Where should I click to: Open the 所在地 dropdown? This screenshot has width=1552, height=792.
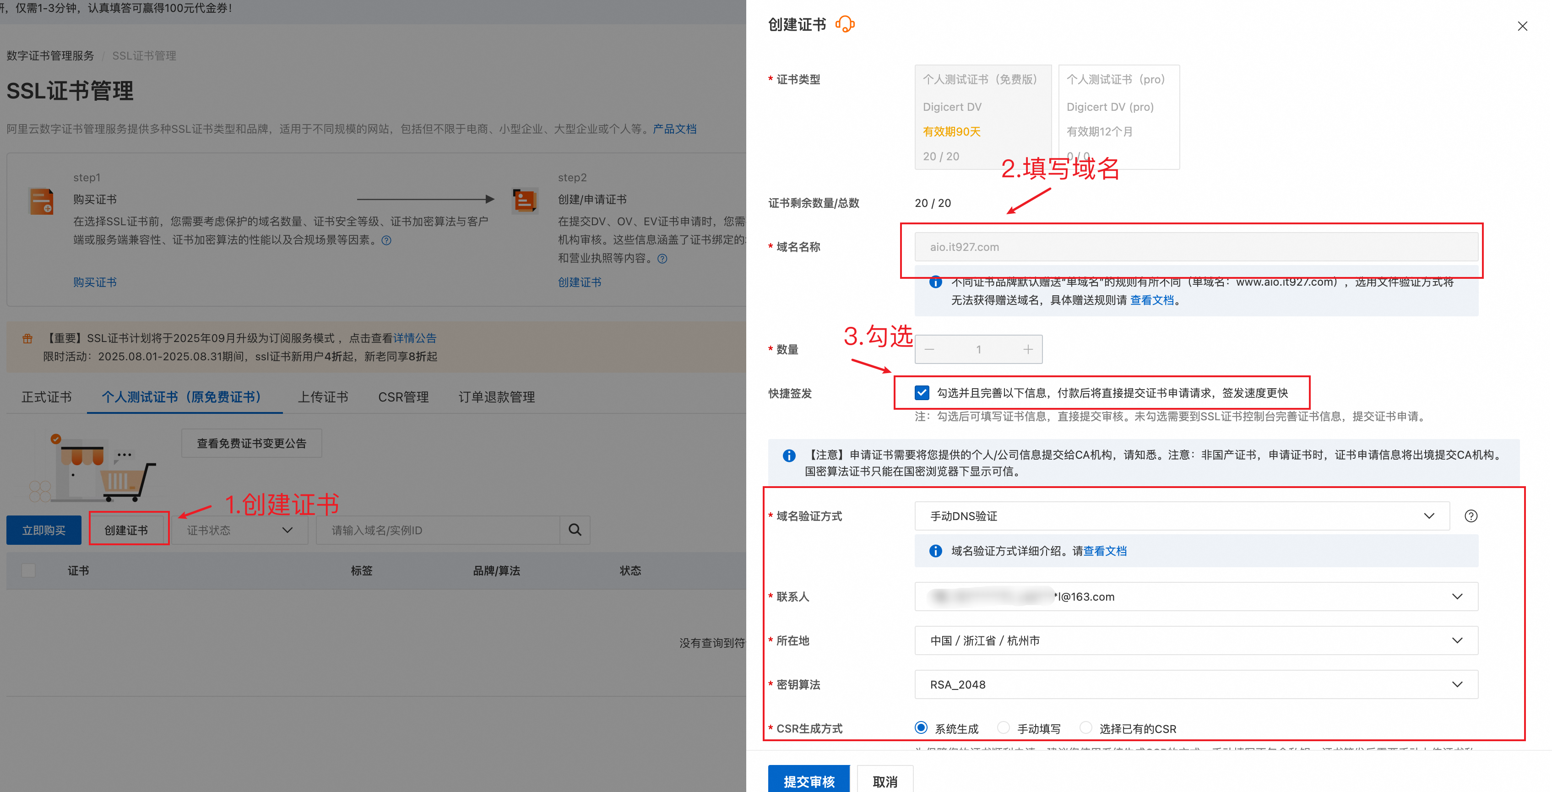[x=1196, y=640]
